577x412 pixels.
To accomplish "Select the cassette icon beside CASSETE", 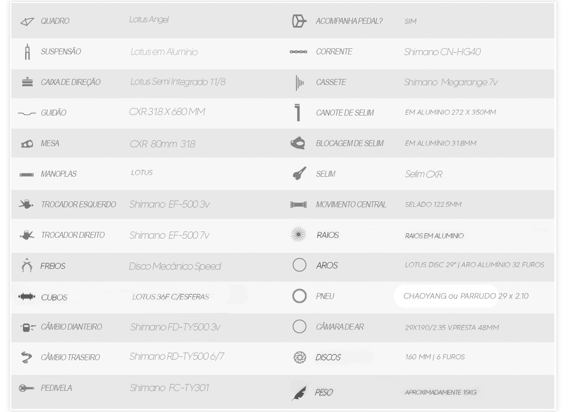I will point(299,83).
